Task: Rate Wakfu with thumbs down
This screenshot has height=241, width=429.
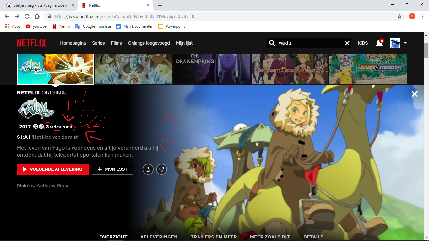Action: pyautogui.click(x=161, y=169)
